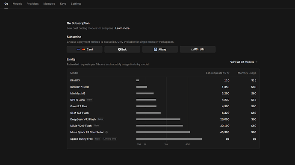
Task: Go to the Members tab
Action: pyautogui.click(x=49, y=4)
